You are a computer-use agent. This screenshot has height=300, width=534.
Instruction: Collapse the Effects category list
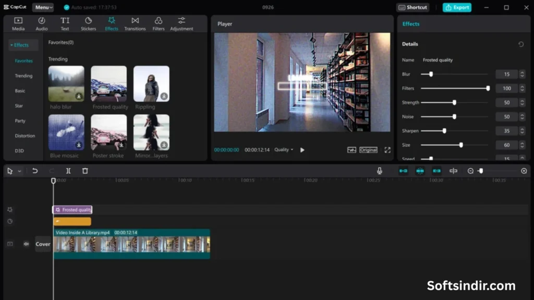[11, 45]
